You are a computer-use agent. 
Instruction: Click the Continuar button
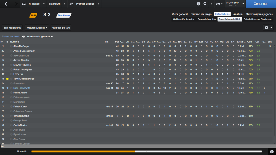pyautogui.click(x=261, y=4)
